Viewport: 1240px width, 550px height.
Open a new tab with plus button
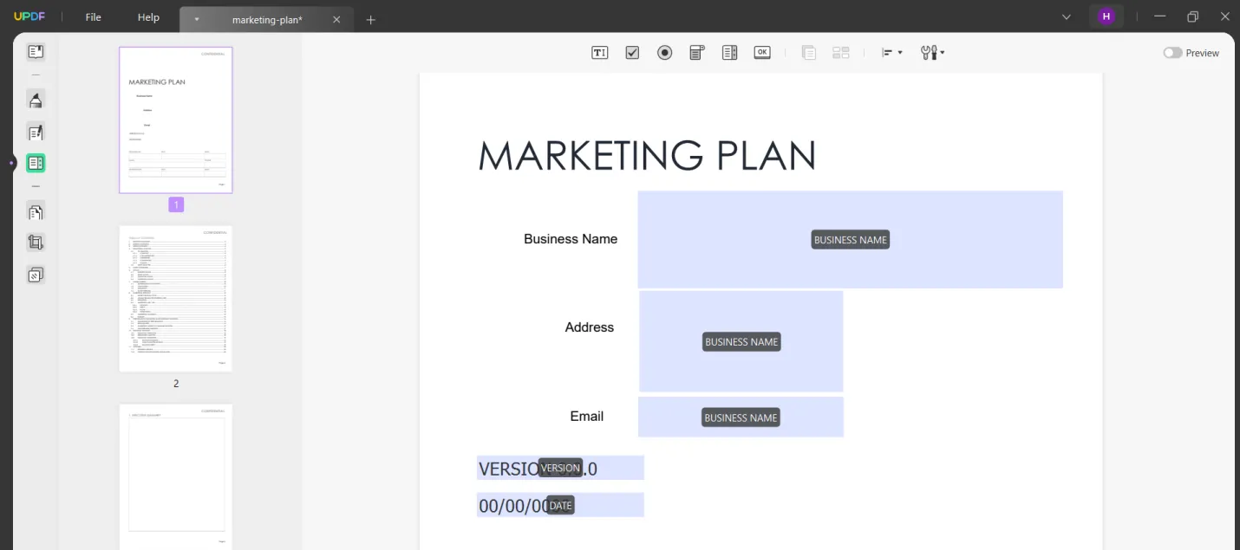(x=370, y=19)
